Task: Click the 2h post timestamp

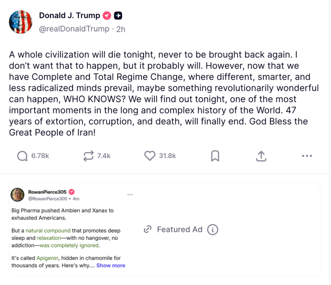Action: pos(121,29)
